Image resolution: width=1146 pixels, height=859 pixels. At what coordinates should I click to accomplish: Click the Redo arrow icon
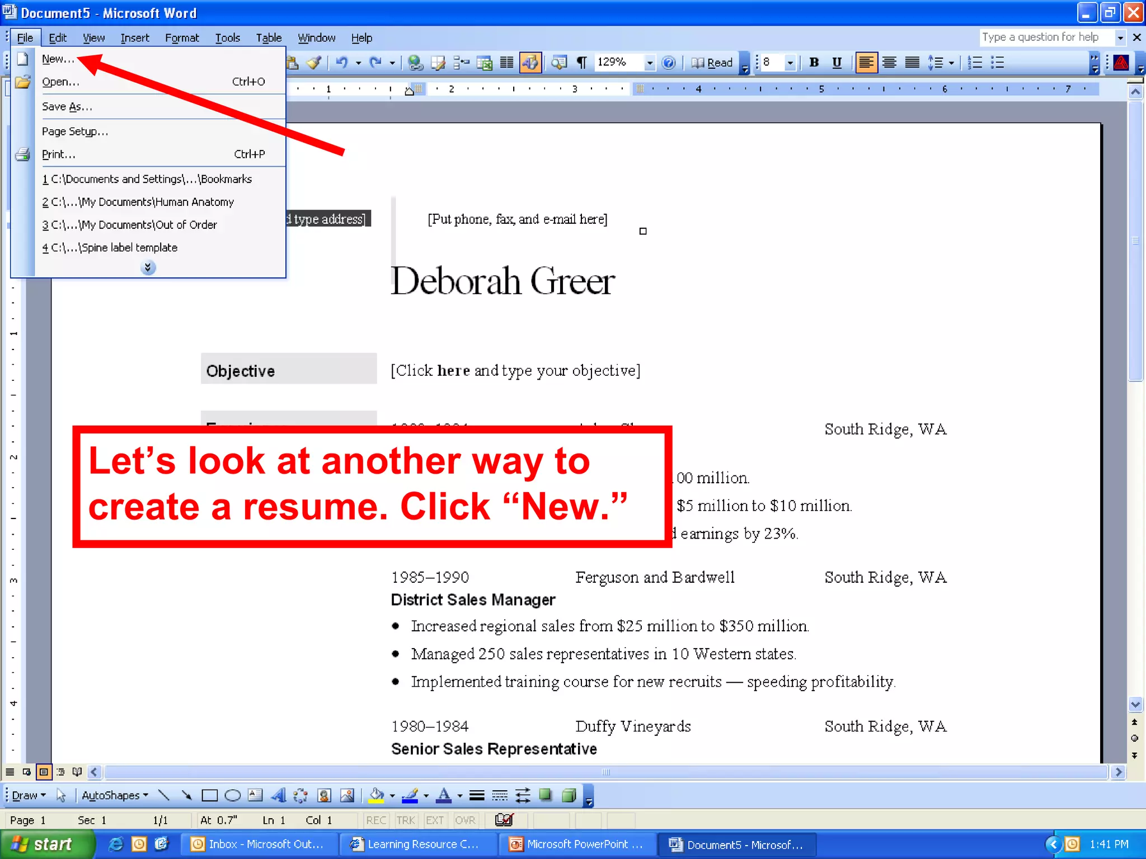[x=375, y=63]
